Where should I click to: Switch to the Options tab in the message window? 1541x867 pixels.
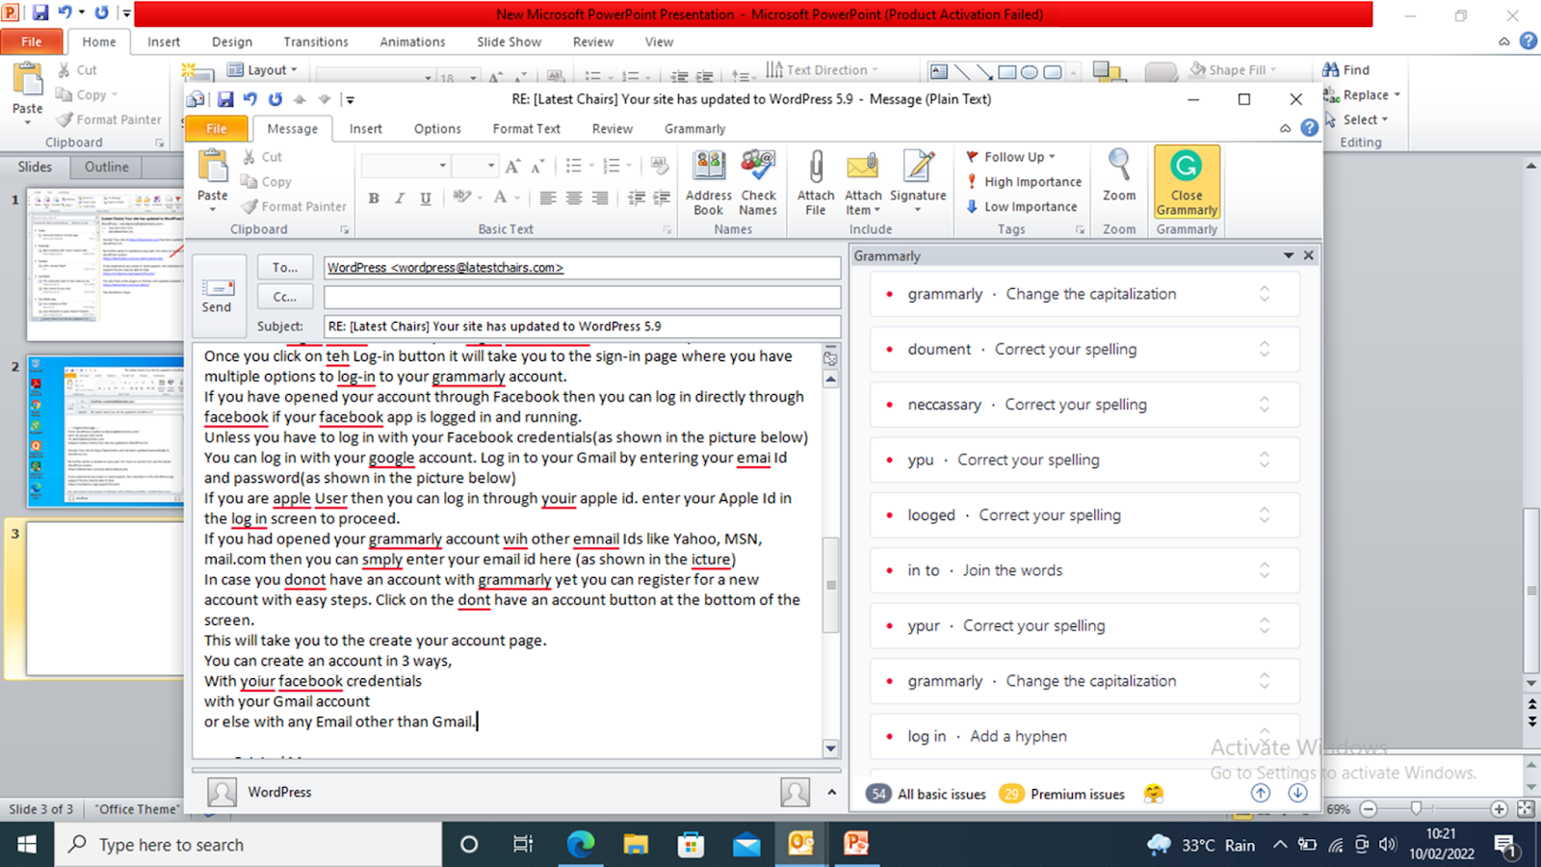coord(437,129)
